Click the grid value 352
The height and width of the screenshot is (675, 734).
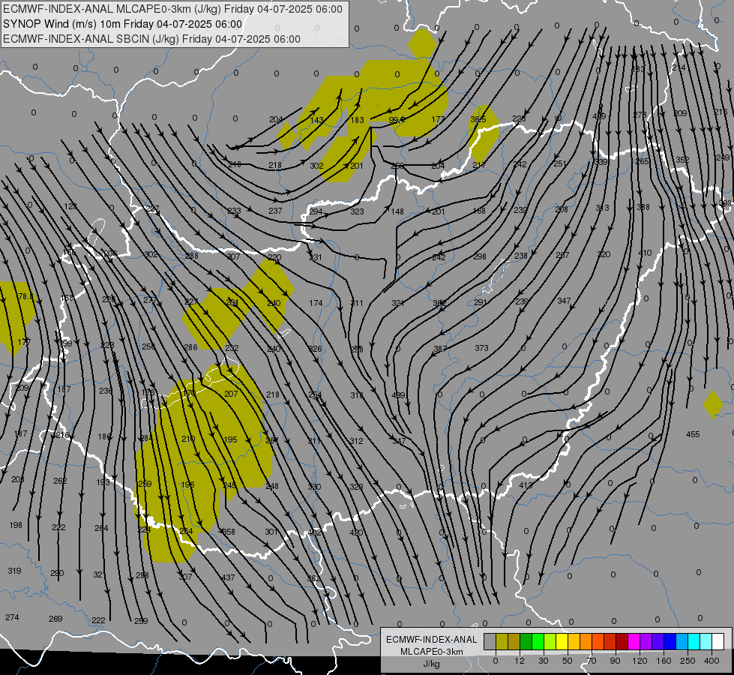pyautogui.click(x=682, y=160)
